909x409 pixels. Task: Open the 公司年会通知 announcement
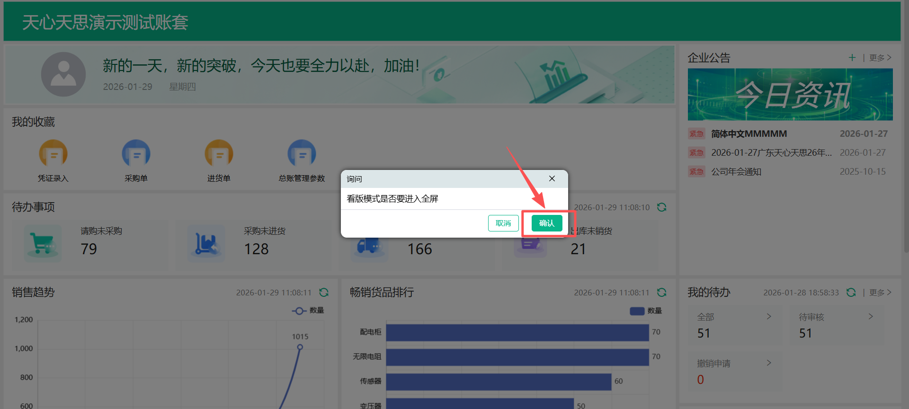click(736, 172)
